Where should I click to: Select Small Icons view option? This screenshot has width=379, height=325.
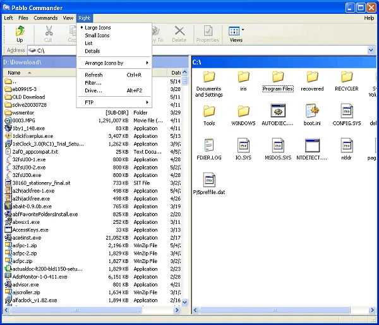click(x=97, y=35)
